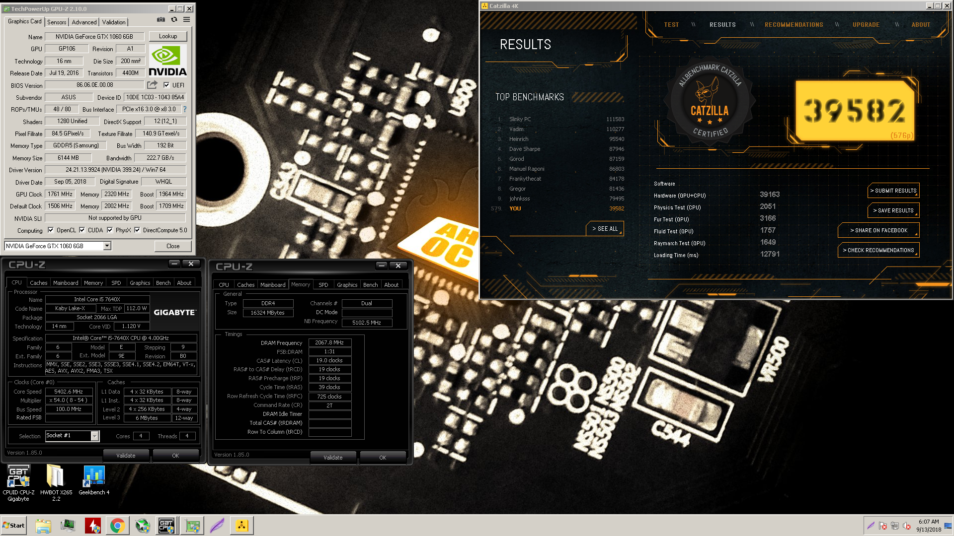Open the HWBOT X265 2.2 desktop folder

56,483
